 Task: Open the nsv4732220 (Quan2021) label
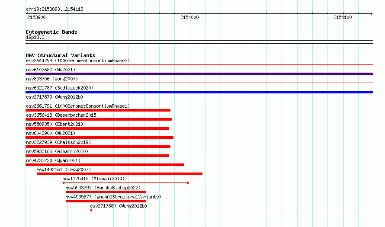(x=53, y=160)
